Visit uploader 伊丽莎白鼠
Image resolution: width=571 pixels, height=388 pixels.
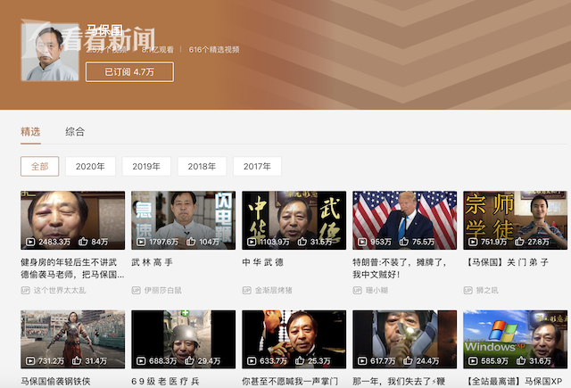pyautogui.click(x=162, y=290)
